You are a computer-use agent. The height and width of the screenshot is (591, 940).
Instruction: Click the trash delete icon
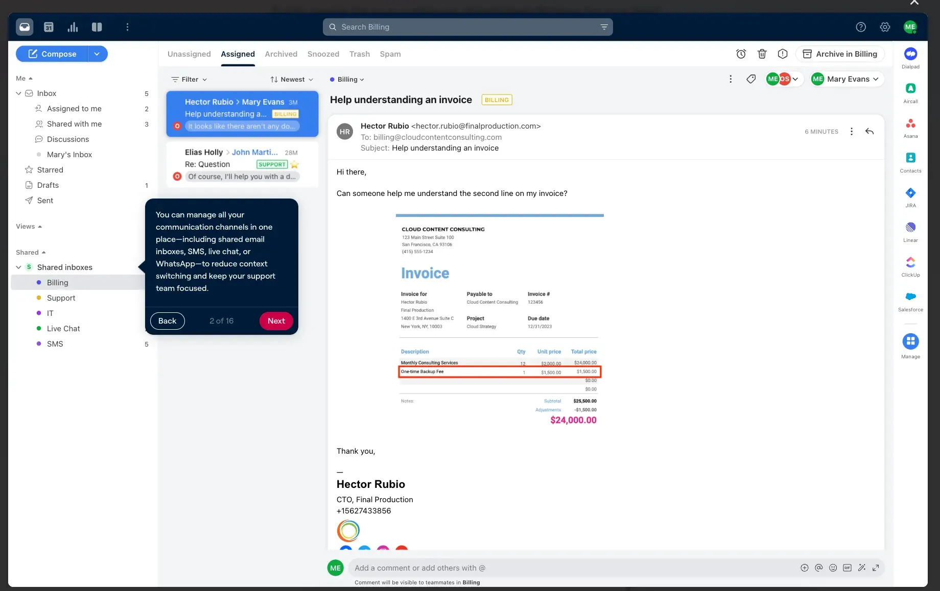click(762, 54)
